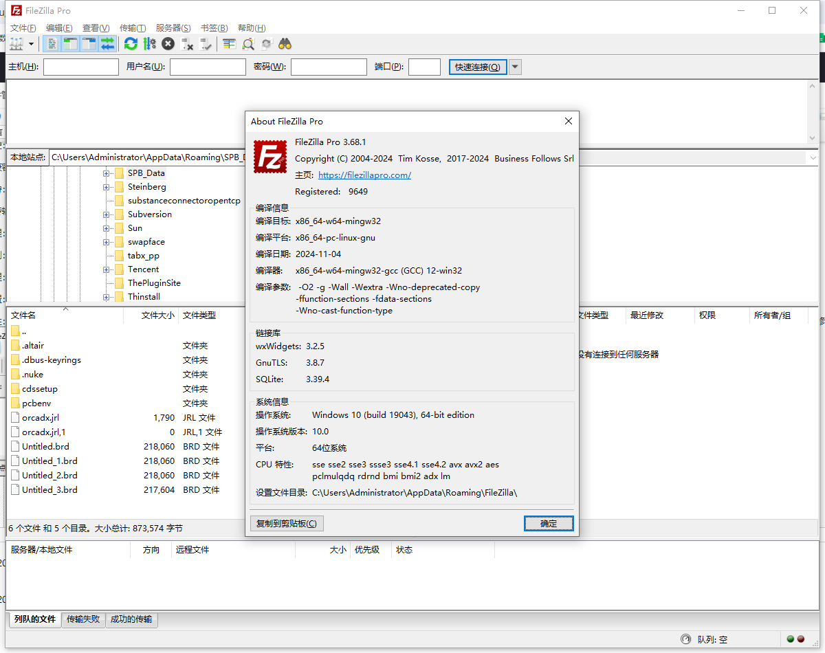Toggle the local directory tree view
Viewport: 825px width, 653px height.
coord(70,44)
